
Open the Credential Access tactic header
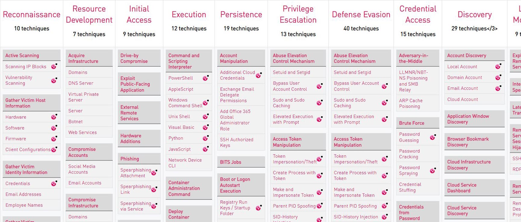pyautogui.click(x=418, y=14)
